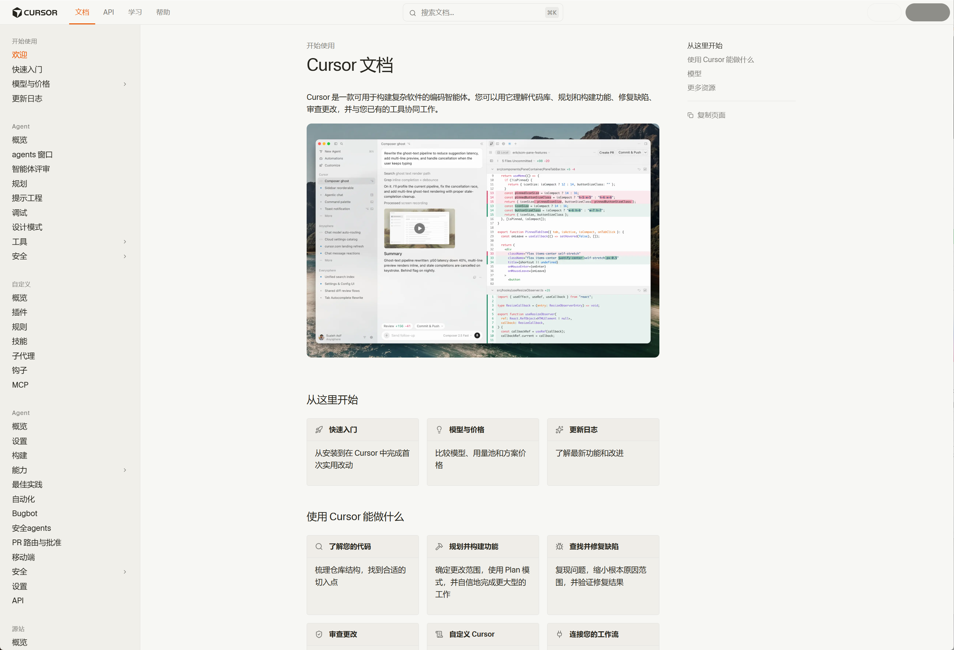
Task: Click the lightbulb icon on the 模型与价格 card
Action: pyautogui.click(x=439, y=430)
